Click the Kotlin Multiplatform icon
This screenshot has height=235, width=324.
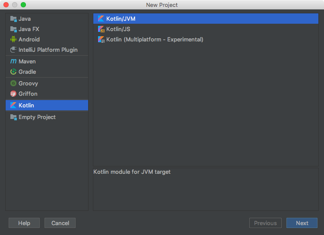coord(101,39)
